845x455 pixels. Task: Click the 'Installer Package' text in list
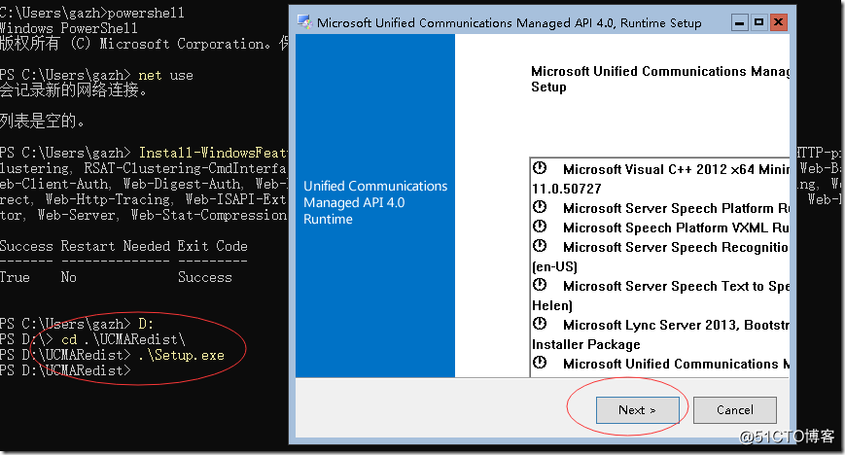585,344
